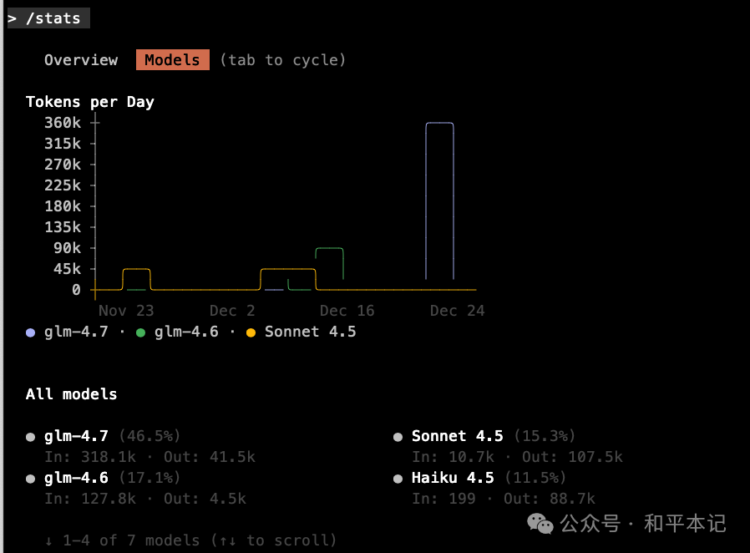Click the bullet beside Sonnet 4.5 in list
Screen dimensions: 750x553
click(x=398, y=437)
